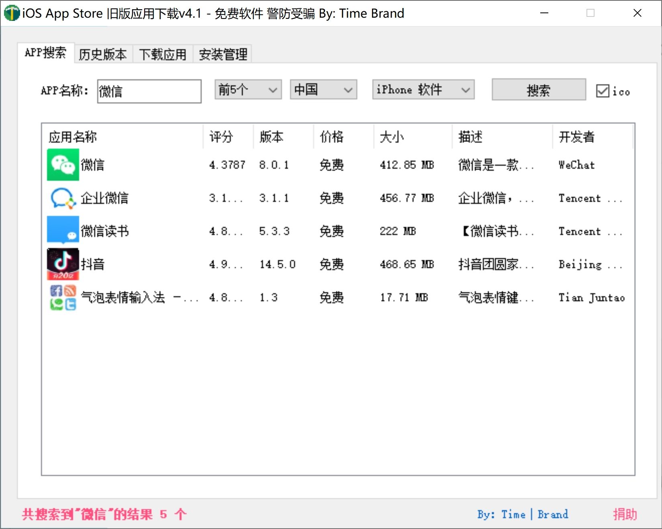This screenshot has height=529, width=662.
Task: Switch to the 下载应用 tab
Action: tap(163, 54)
